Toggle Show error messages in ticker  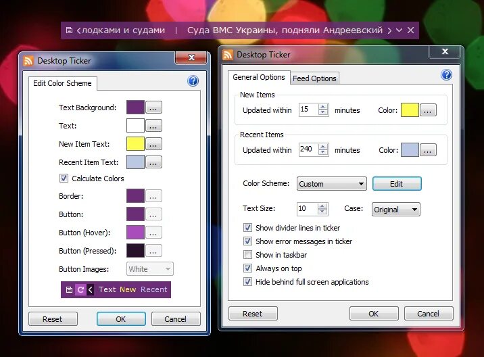(247, 241)
